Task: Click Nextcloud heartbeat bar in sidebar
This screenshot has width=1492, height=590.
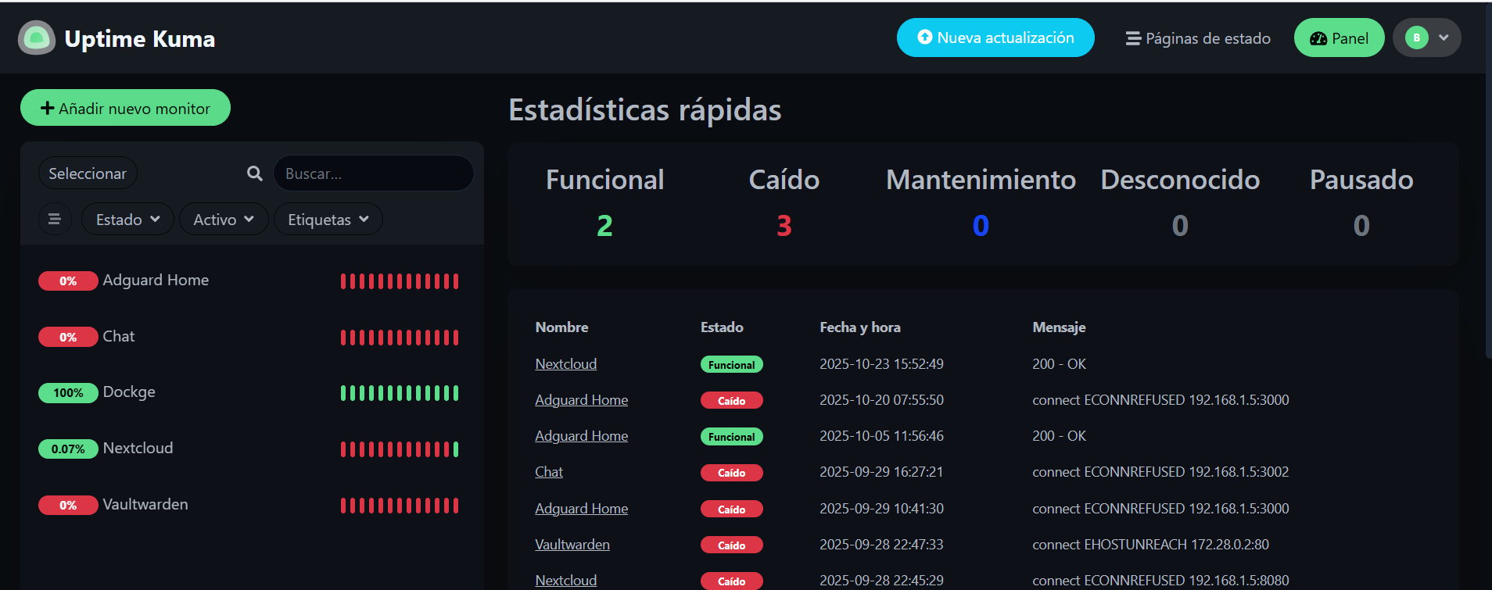Action: tap(400, 449)
